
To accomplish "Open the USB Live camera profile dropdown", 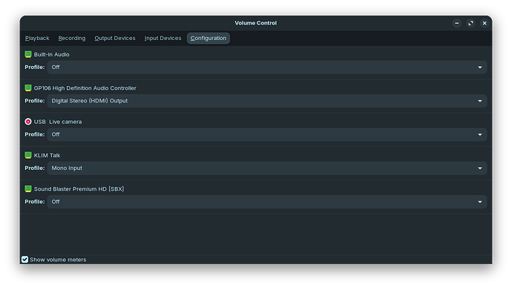I will [x=267, y=134].
